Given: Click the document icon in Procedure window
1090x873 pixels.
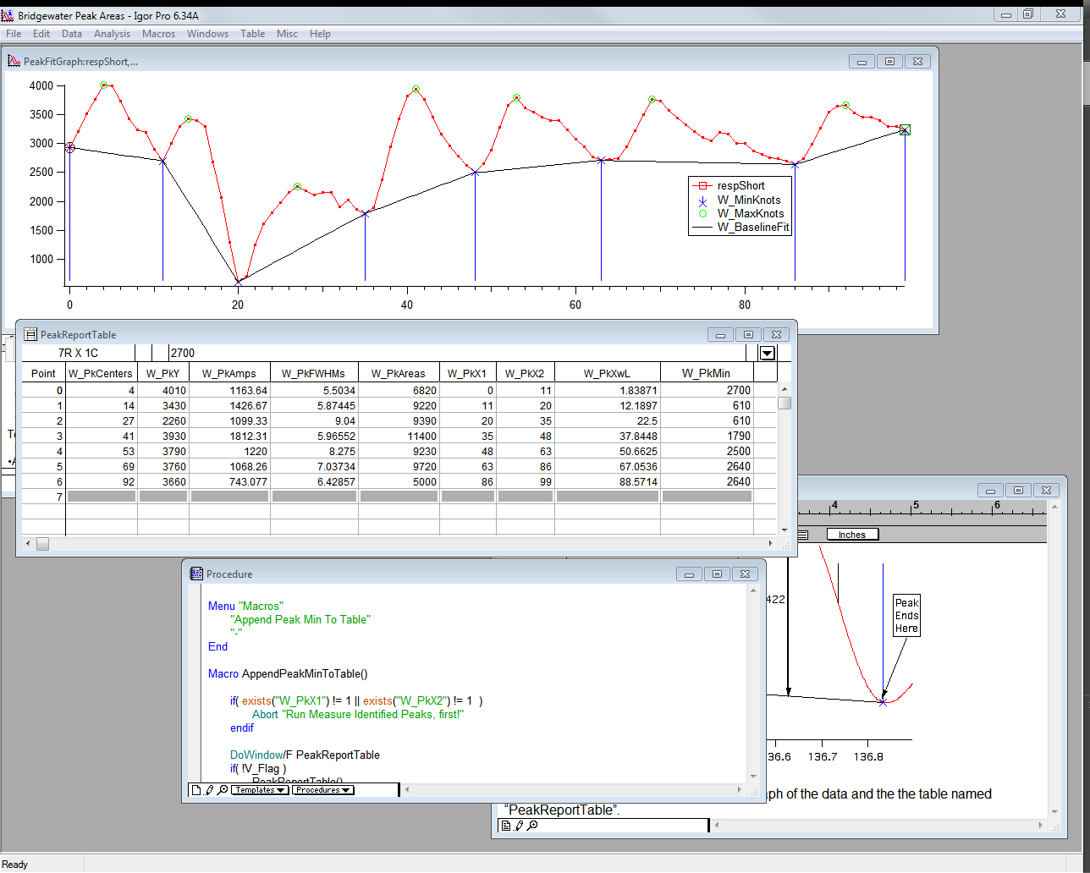Looking at the screenshot, I should (x=196, y=790).
